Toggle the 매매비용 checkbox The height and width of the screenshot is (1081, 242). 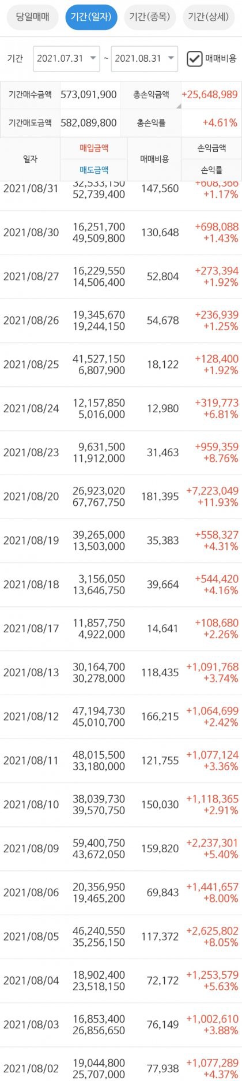tap(195, 59)
